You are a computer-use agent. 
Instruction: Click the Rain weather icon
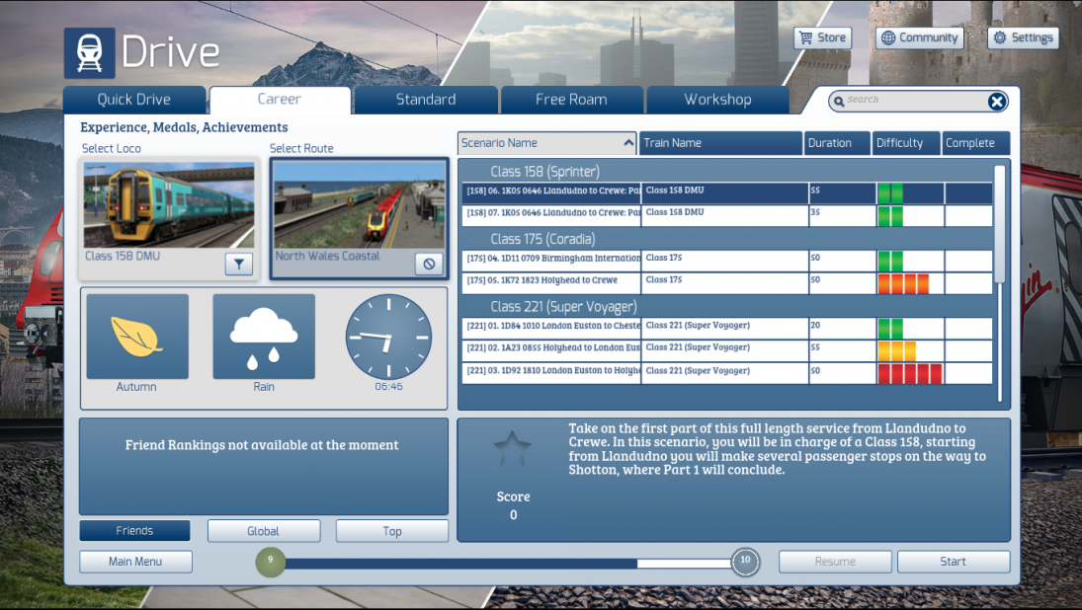(x=263, y=336)
